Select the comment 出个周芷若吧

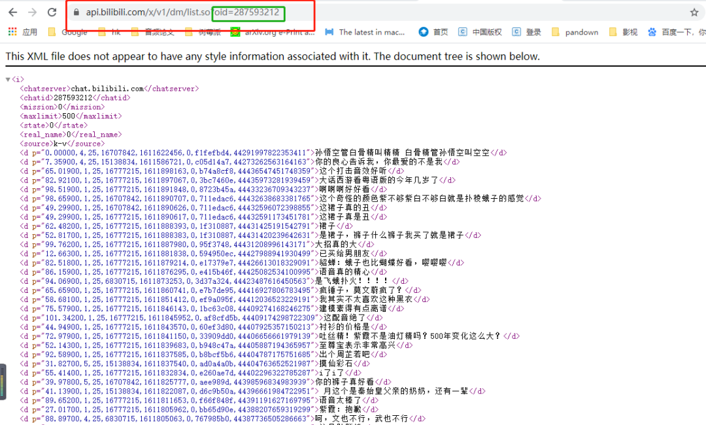(345, 354)
